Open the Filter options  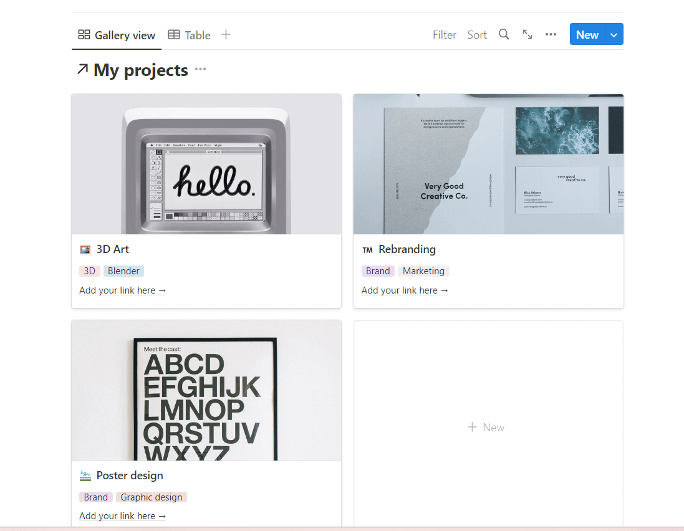point(445,35)
